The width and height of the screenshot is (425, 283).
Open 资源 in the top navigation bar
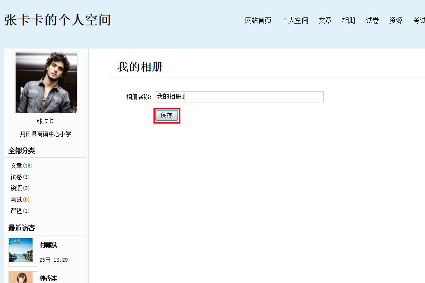[396, 20]
